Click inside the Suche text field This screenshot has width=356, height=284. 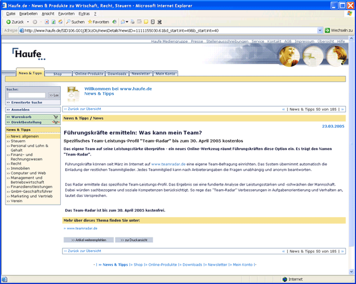pos(27,95)
